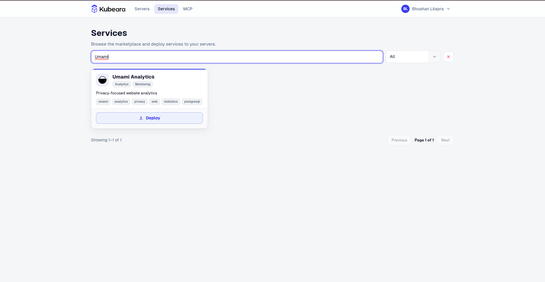
Task: Click the Bhushan Lilapra username
Action: point(428,9)
